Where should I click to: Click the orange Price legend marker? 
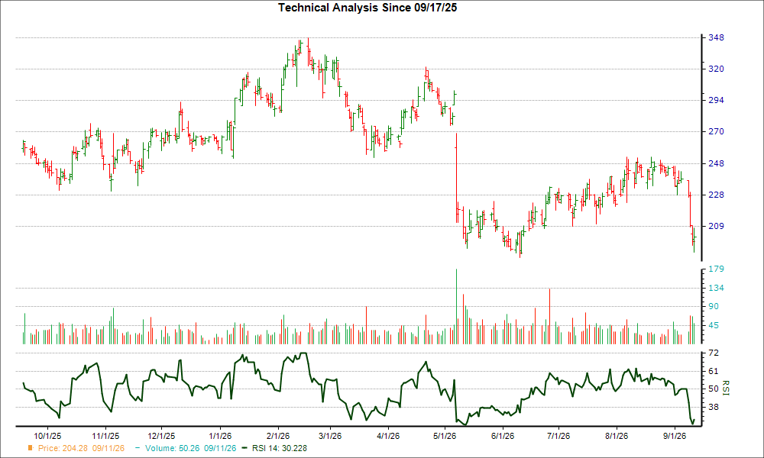click(x=31, y=448)
